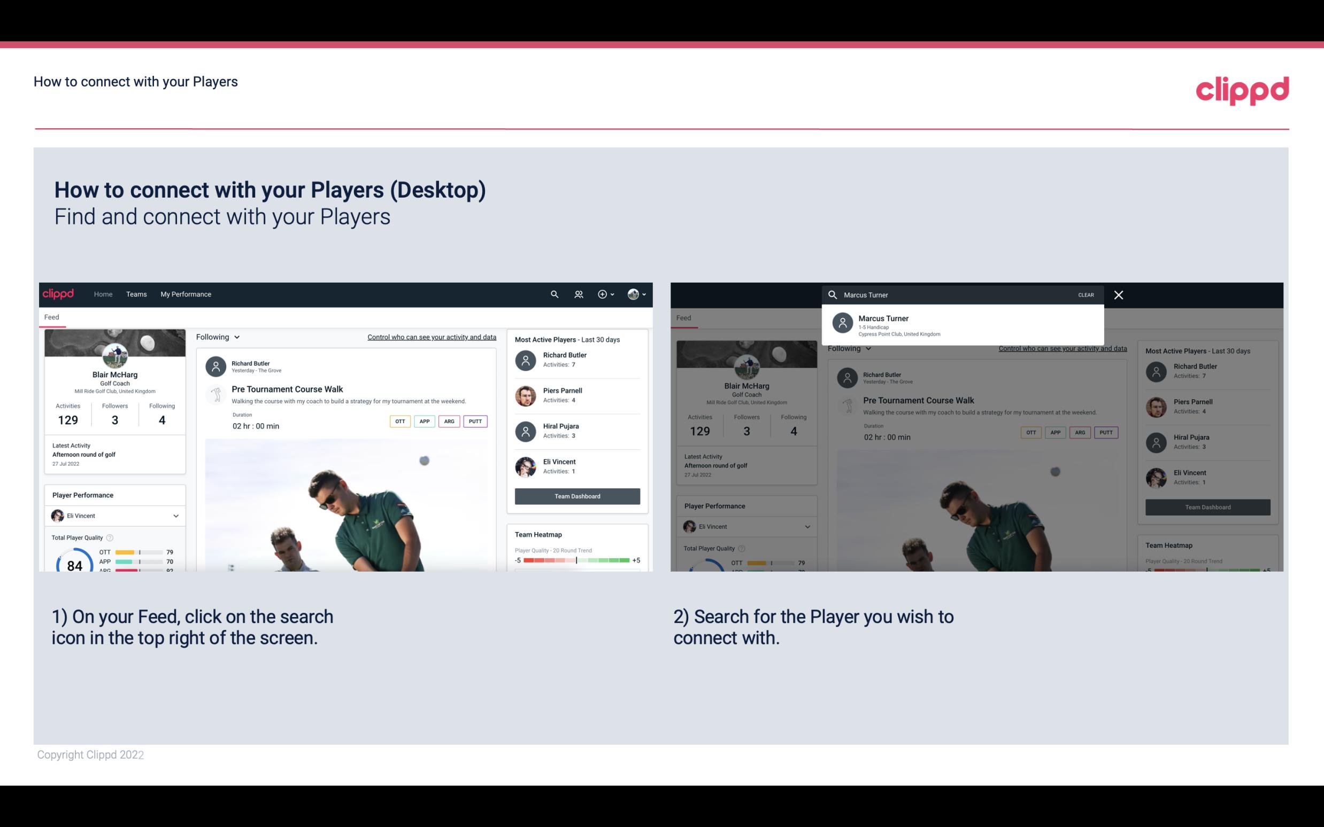
Task: Click the clear search icon (X)
Action: pos(1119,294)
